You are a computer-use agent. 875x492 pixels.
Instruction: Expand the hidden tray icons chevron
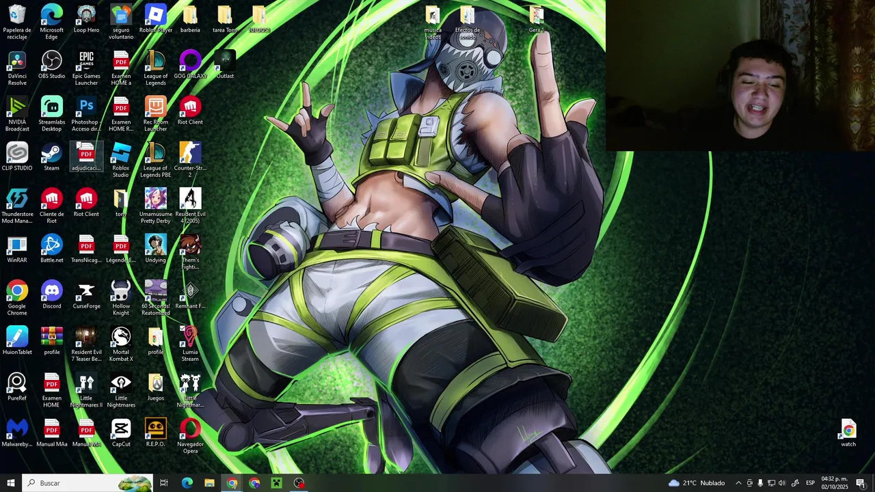[738, 483]
